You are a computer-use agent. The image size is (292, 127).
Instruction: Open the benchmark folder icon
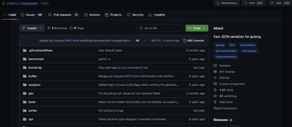pyautogui.click(x=25, y=59)
